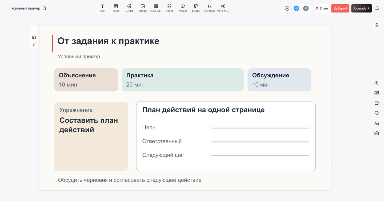Click the striped background icon in right sidebar
Viewport: 384px width, 201px height.
(377, 93)
